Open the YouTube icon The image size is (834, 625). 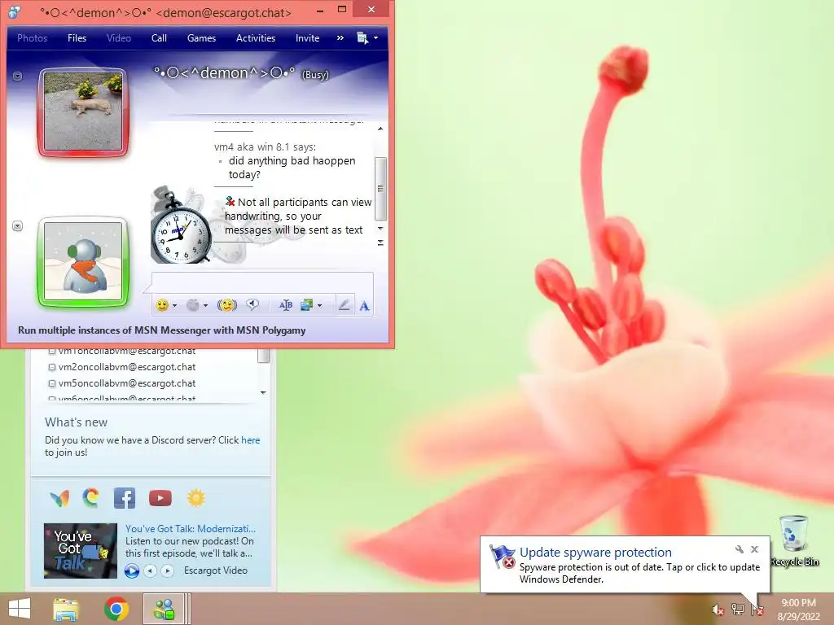[x=160, y=498]
